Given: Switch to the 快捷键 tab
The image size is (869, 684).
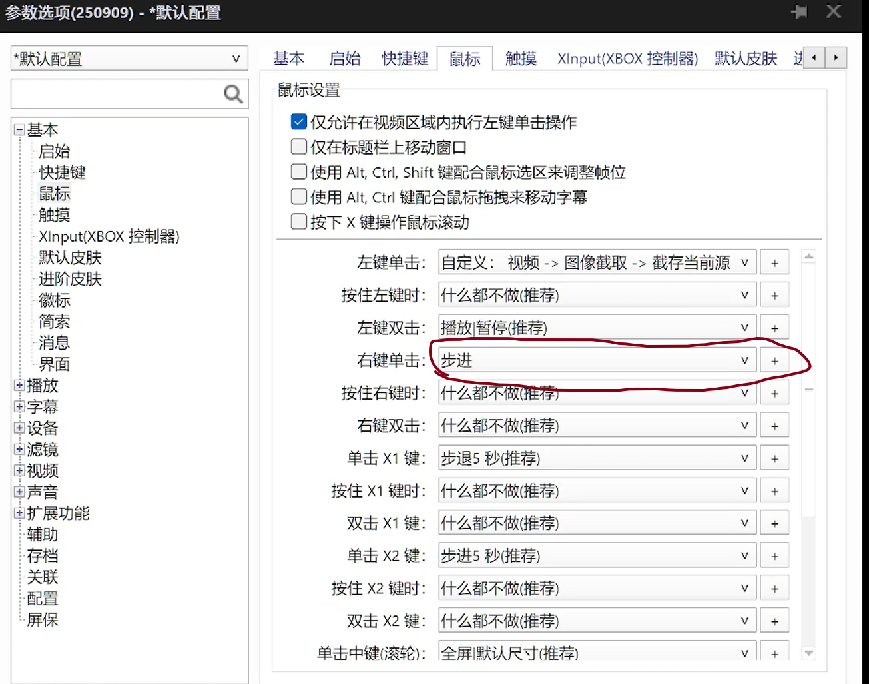Looking at the screenshot, I should coord(404,59).
